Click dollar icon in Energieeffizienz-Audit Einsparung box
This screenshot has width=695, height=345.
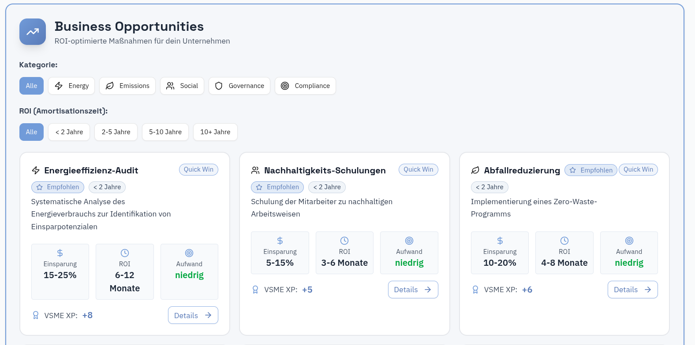click(x=60, y=253)
